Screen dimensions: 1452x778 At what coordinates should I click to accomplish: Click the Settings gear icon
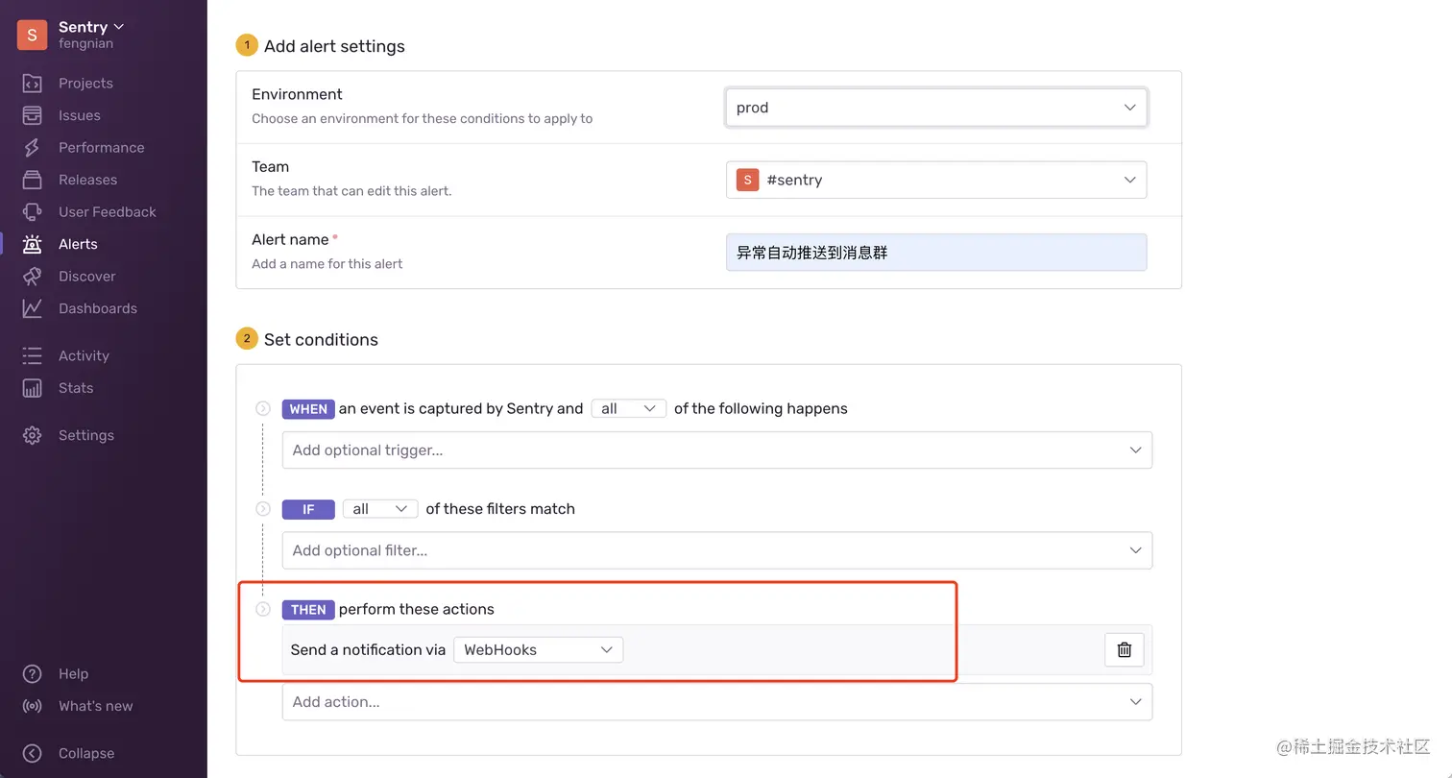coord(32,435)
